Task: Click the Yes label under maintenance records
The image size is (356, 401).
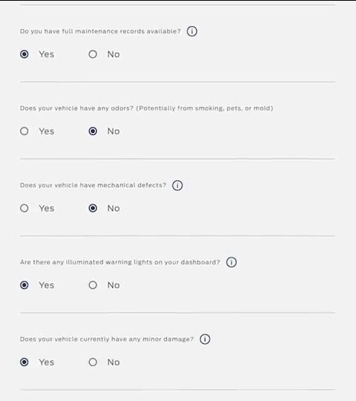Action: click(x=47, y=54)
